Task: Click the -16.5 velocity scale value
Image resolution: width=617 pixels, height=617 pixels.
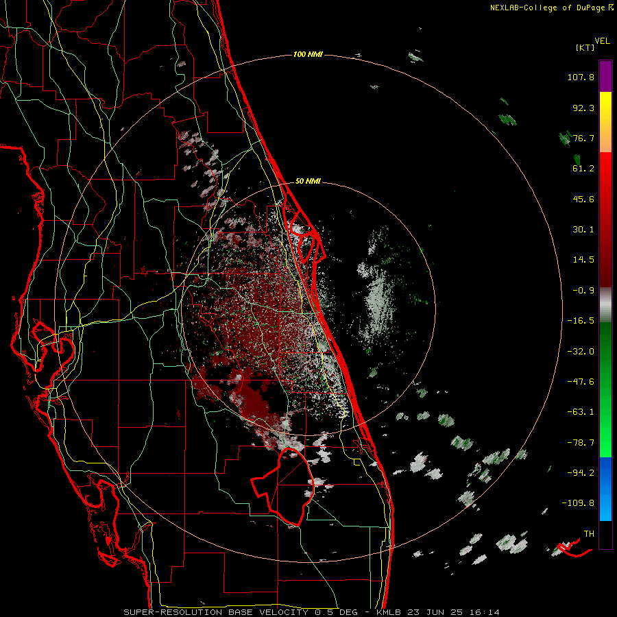Action: (x=581, y=321)
